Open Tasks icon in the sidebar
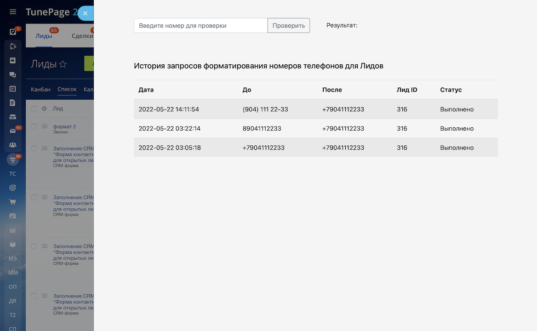Image resolution: width=537 pixels, height=331 pixels. click(x=13, y=32)
